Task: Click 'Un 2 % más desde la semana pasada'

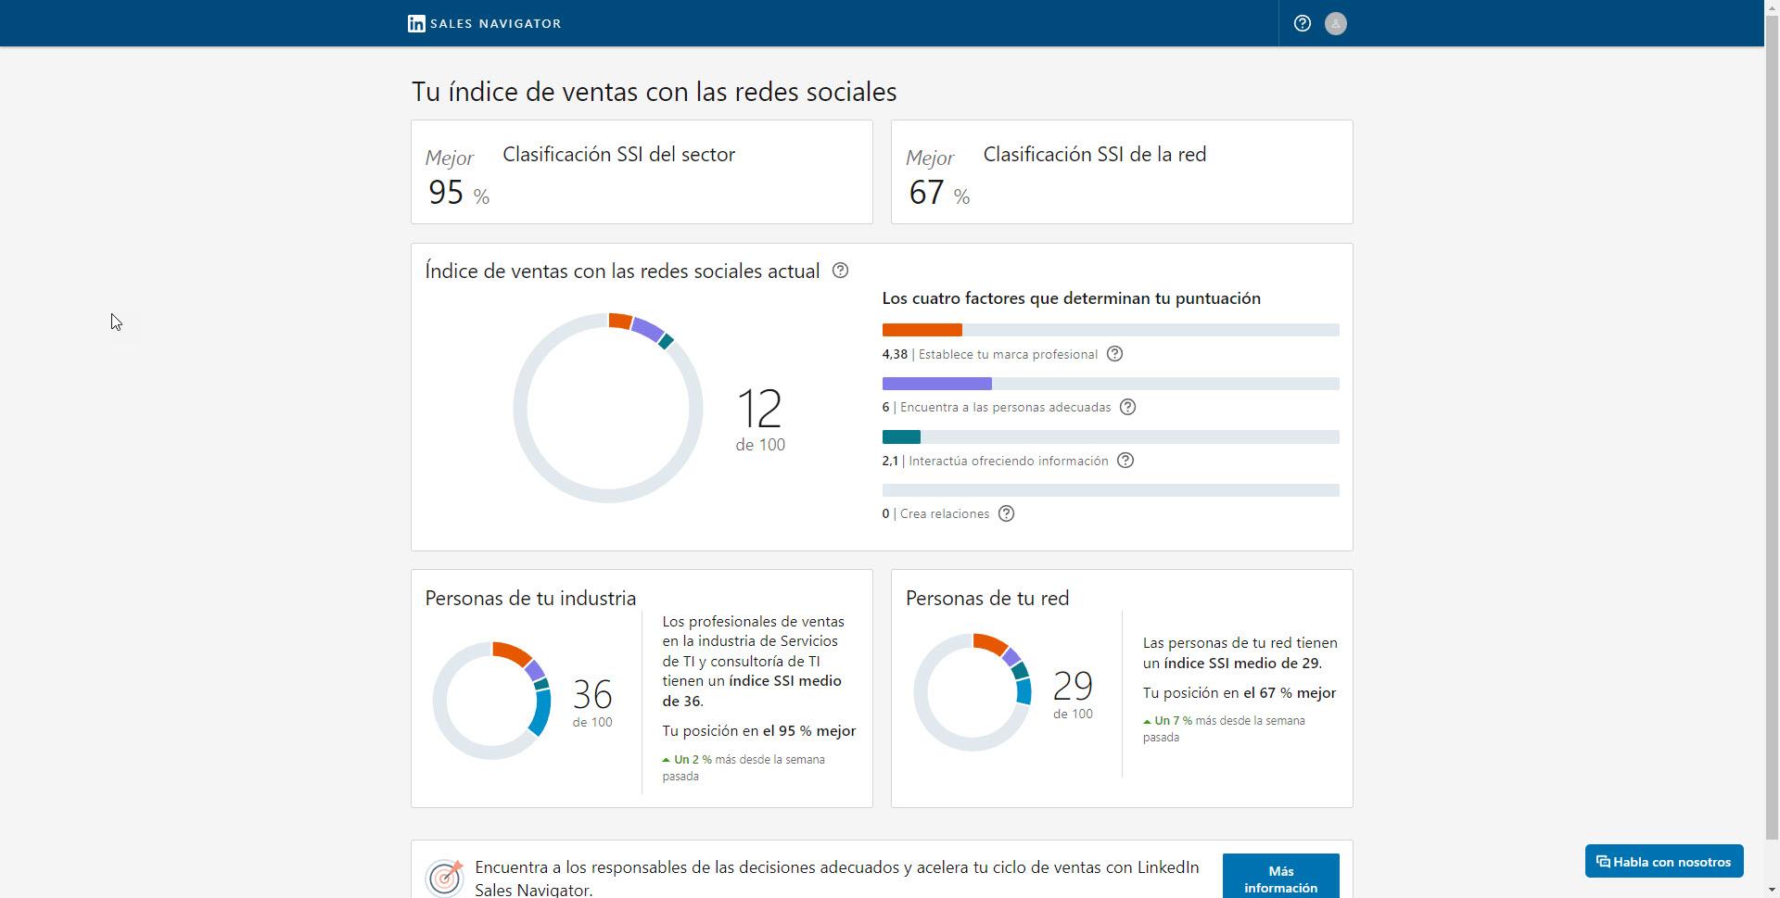Action: click(744, 767)
